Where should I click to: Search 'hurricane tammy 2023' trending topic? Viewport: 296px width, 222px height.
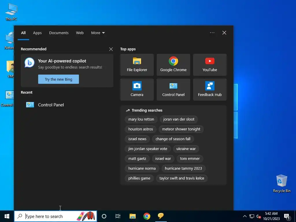183,169
